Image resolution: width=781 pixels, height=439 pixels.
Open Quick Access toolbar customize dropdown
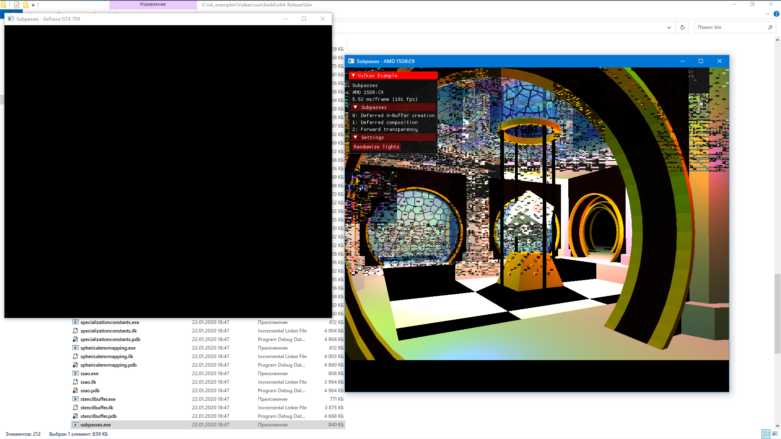tap(33, 5)
